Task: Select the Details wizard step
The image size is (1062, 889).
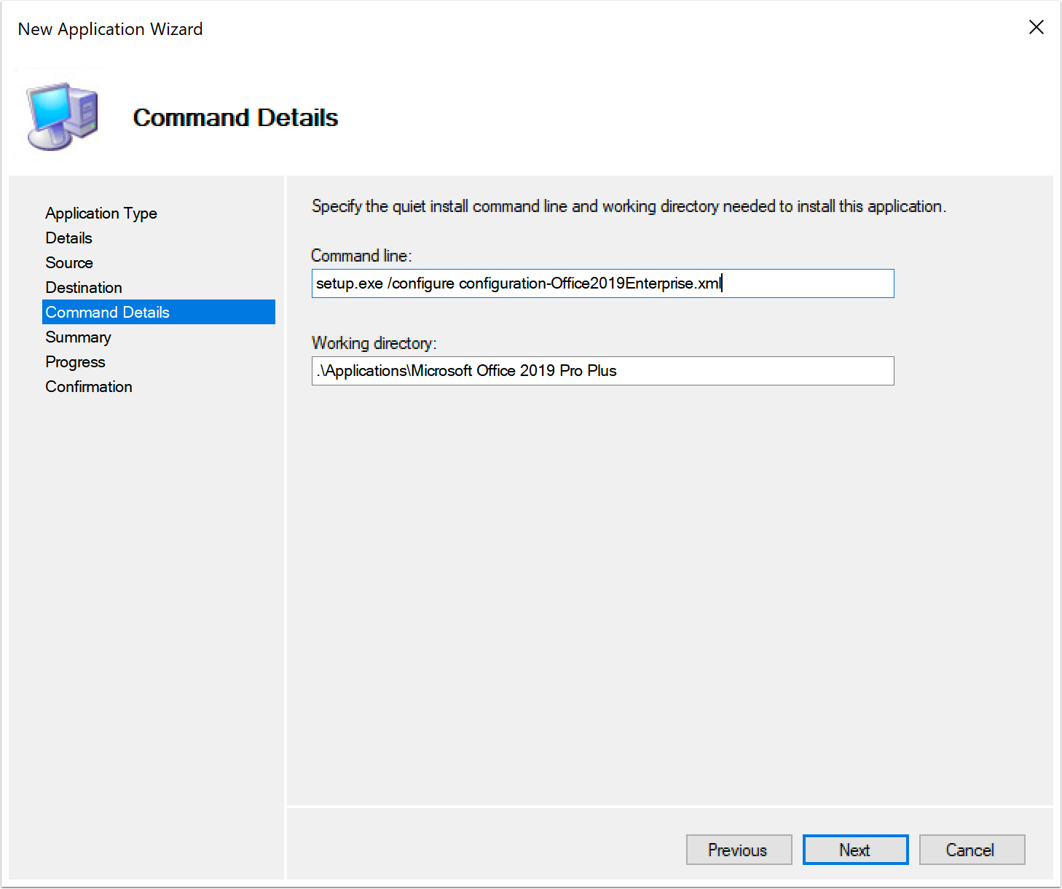Action: pyautogui.click(x=68, y=238)
